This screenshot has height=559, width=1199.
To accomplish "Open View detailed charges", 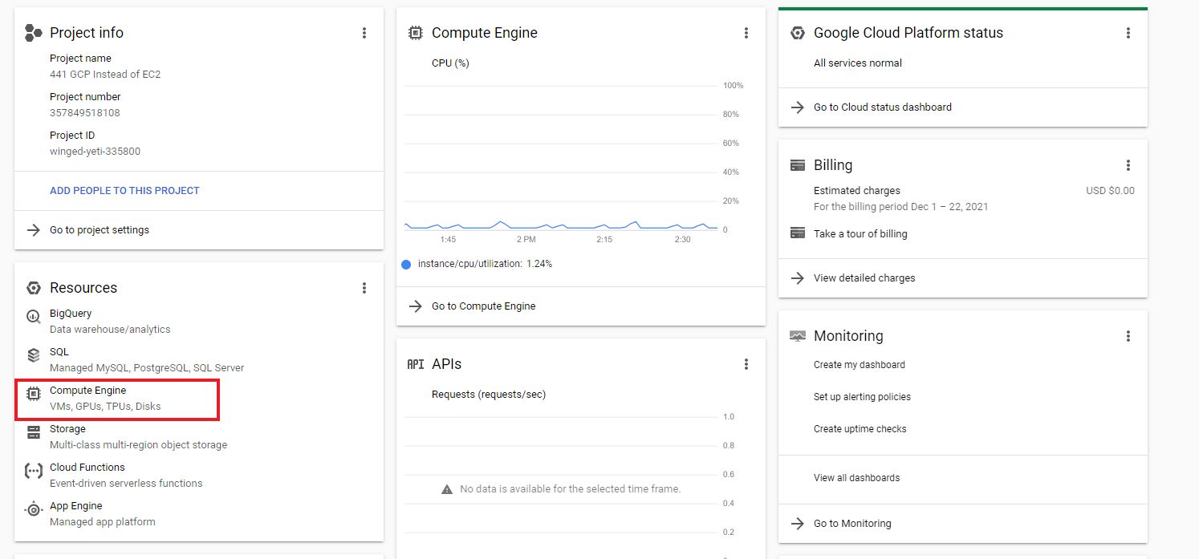I will (x=864, y=278).
